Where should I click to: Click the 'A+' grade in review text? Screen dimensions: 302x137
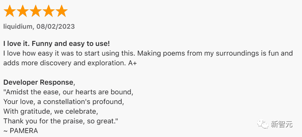pos(132,63)
